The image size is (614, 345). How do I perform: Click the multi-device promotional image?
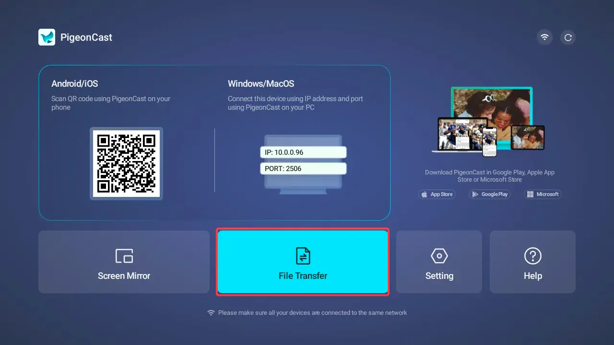(x=488, y=122)
